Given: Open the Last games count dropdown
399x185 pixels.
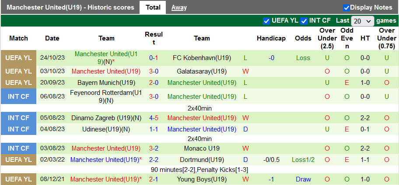Looking at the screenshot, I should tap(363, 21).
